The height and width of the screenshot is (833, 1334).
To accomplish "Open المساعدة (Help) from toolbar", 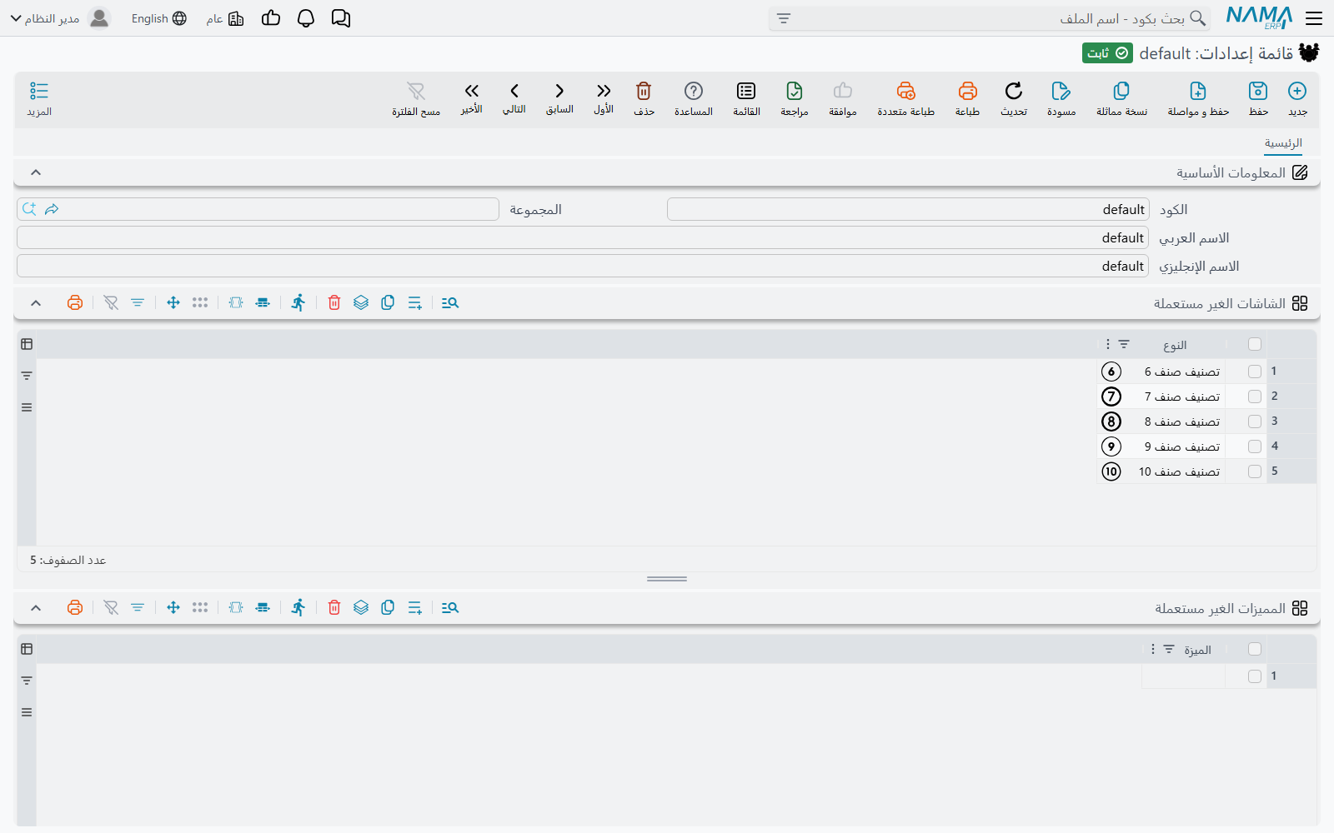I will click(x=694, y=91).
